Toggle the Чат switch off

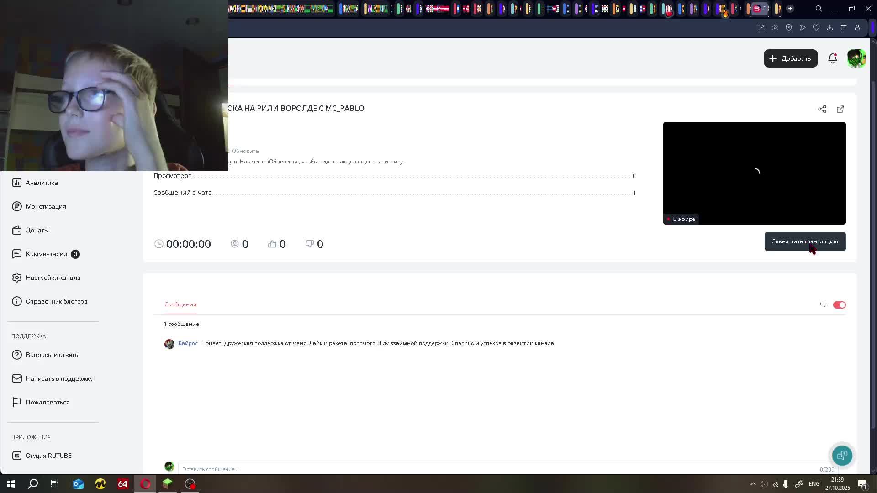[x=839, y=305]
